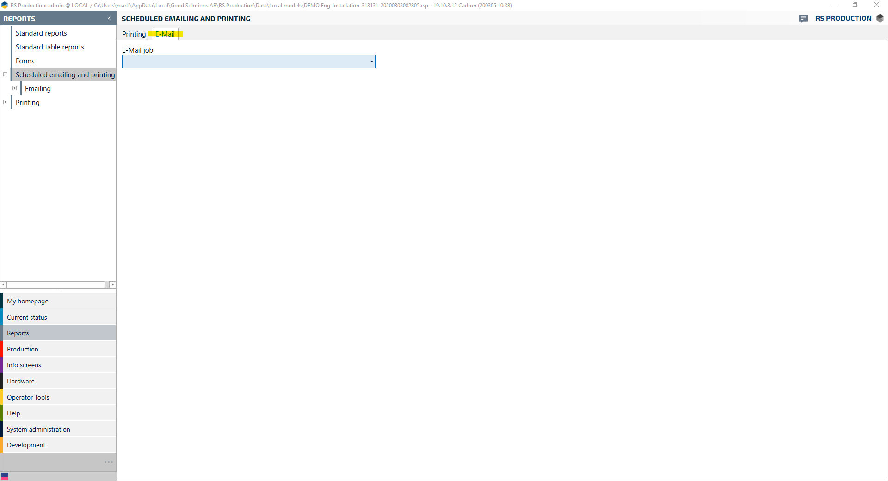Collapse Scheduled emailing and printing node
This screenshot has width=888, height=481.
tap(6, 74)
